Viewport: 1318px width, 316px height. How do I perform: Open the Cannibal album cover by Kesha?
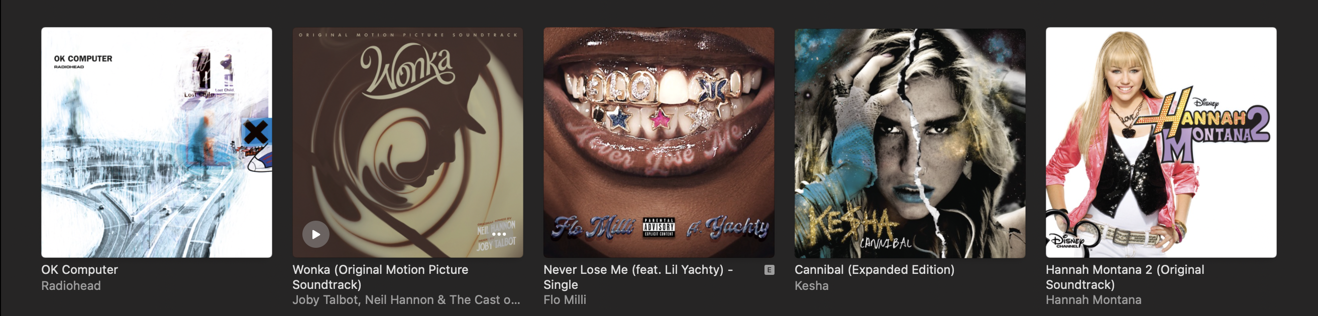tap(910, 142)
